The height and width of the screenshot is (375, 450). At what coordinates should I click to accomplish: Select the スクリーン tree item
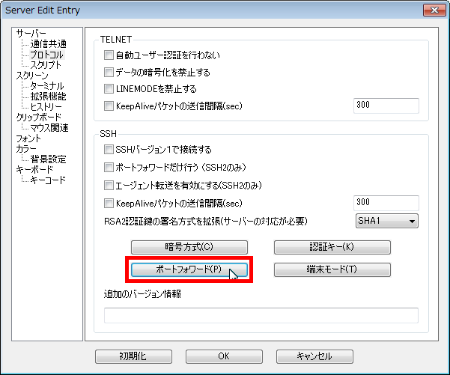tap(32, 76)
